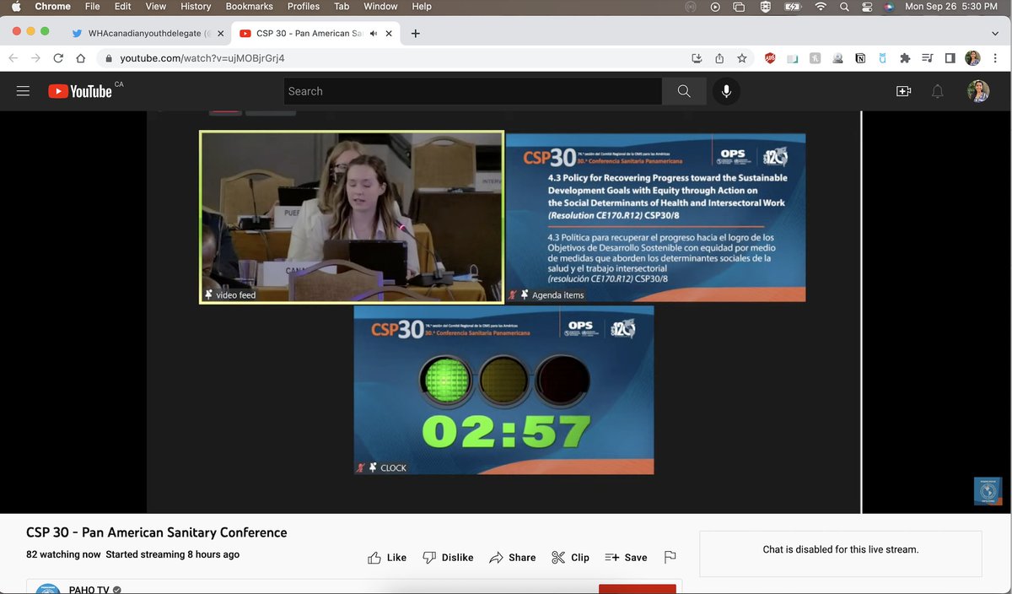Open the YouTube account avatar menu
This screenshot has width=1012, height=594.
(978, 91)
